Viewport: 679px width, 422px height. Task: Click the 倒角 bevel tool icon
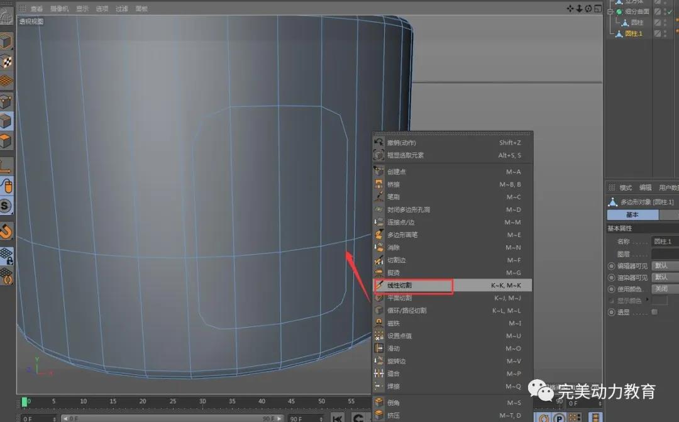[379, 403]
